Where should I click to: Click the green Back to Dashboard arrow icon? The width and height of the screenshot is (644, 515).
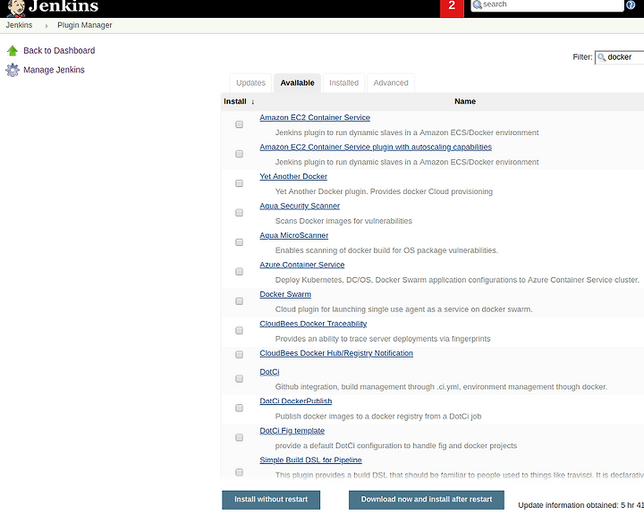[x=13, y=50]
